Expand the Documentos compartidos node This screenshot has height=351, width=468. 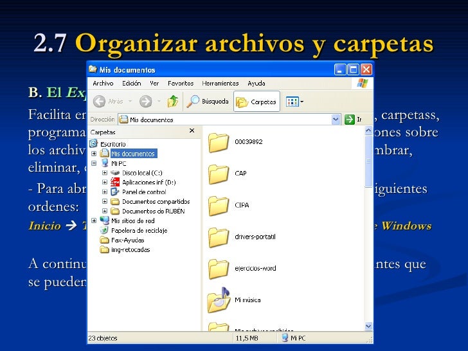(105, 201)
